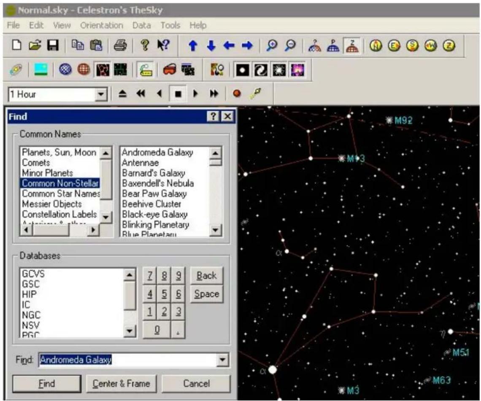This screenshot has width=481, height=401.
Task: Move the view right with blue arrow
Action: click(x=247, y=46)
